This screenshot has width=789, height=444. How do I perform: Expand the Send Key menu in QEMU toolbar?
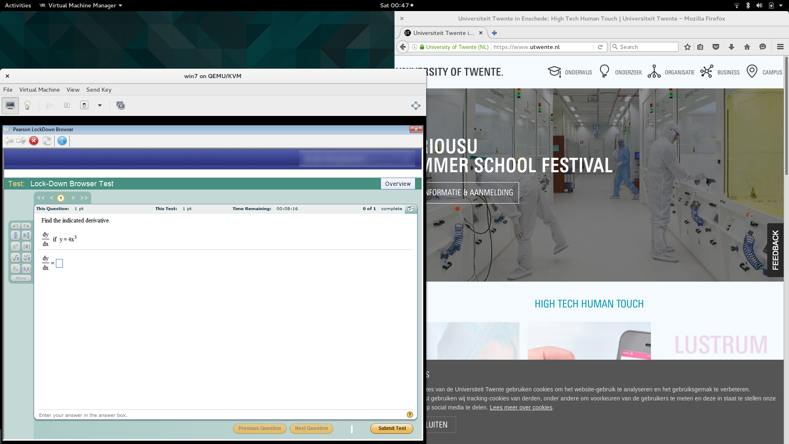coord(99,90)
